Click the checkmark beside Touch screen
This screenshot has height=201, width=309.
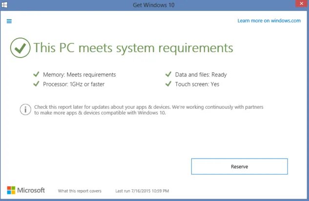[168, 84]
